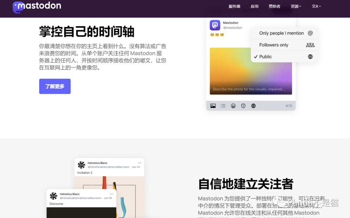The image size is (350, 218).
Task: Click the attach image icon
Action: pos(213,106)
